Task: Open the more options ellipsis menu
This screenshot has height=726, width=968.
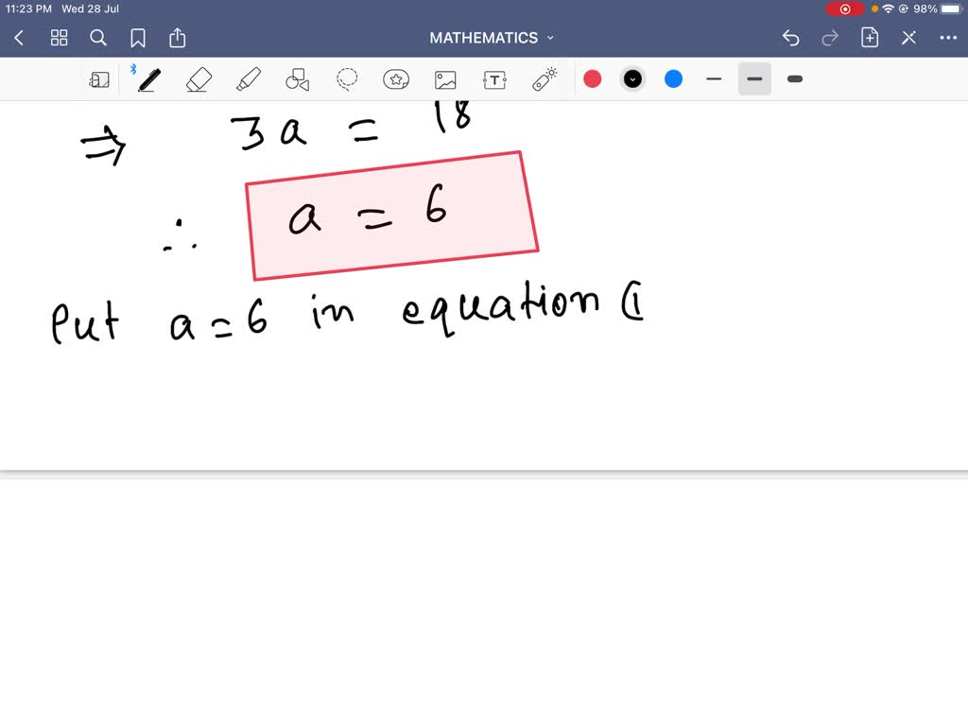Action: (x=949, y=37)
